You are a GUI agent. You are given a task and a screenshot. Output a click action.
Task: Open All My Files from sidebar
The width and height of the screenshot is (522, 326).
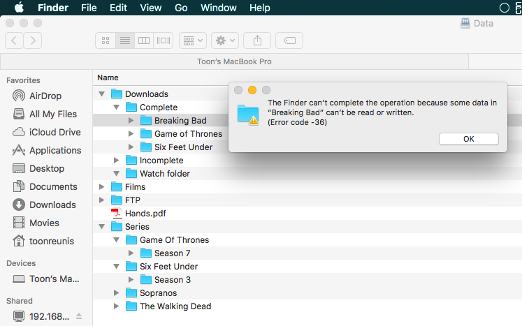[45, 114]
